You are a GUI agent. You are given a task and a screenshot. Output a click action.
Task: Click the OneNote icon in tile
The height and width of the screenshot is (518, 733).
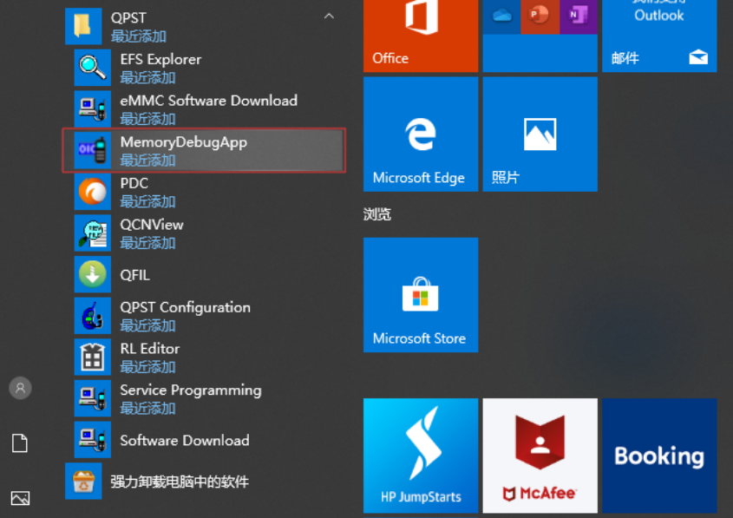(579, 16)
